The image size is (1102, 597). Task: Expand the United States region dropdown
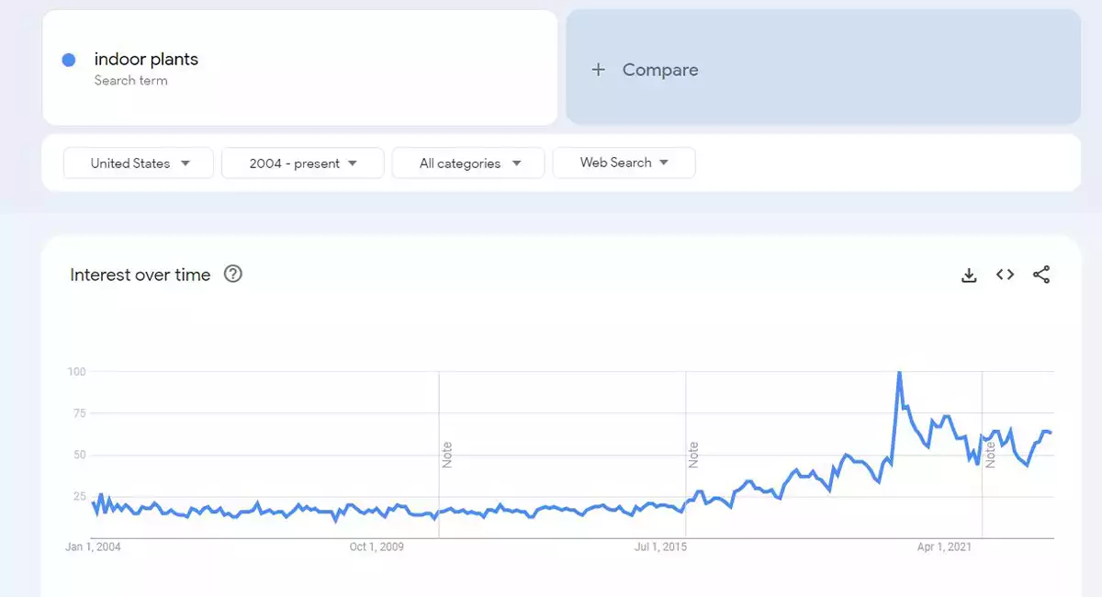coord(139,163)
